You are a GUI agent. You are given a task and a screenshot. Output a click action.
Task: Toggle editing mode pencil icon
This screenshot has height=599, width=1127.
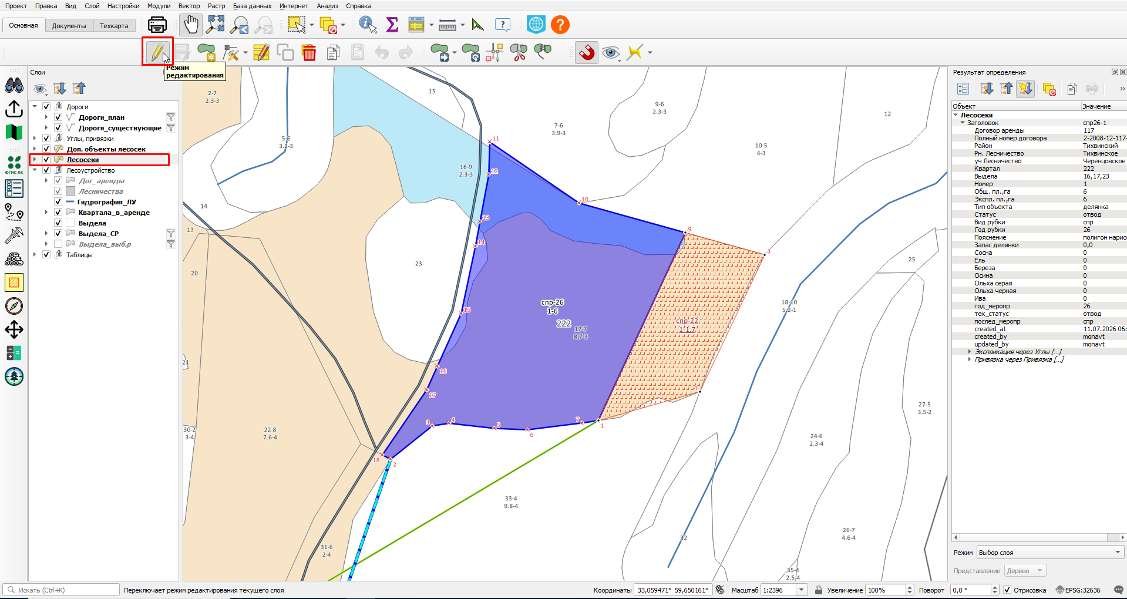157,52
